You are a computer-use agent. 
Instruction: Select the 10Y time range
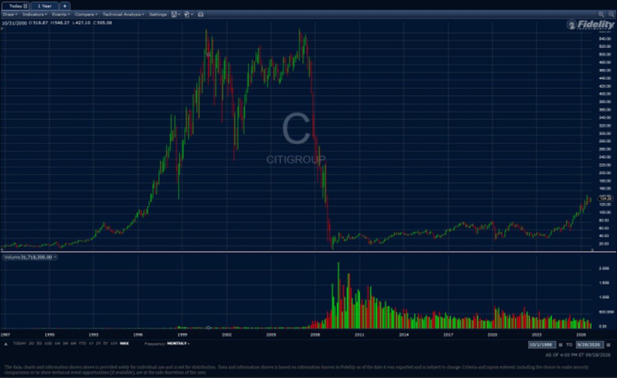(x=114, y=343)
